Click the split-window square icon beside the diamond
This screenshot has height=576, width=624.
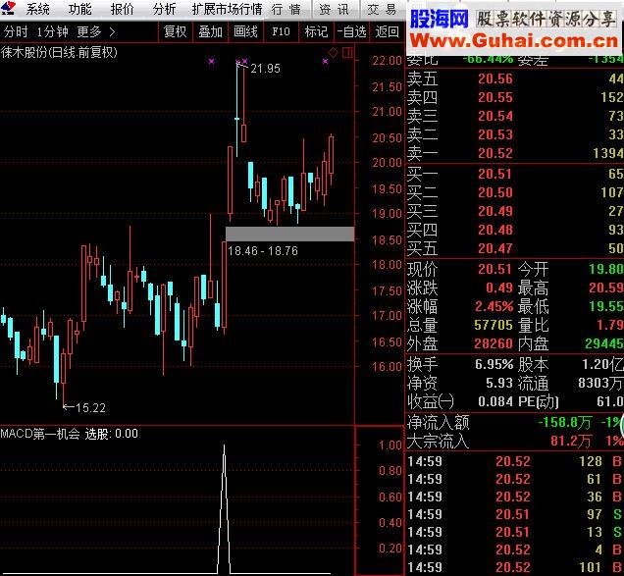[x=347, y=52]
